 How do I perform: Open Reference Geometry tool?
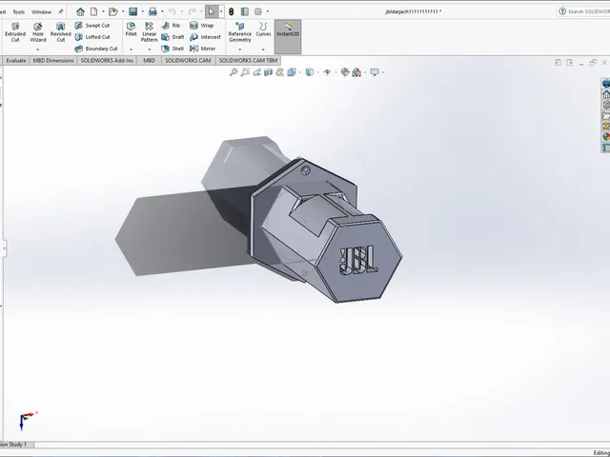(239, 31)
